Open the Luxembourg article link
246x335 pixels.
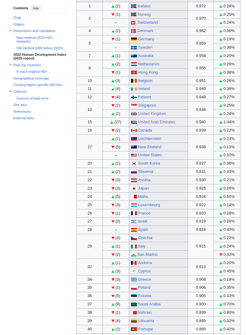[149, 205]
